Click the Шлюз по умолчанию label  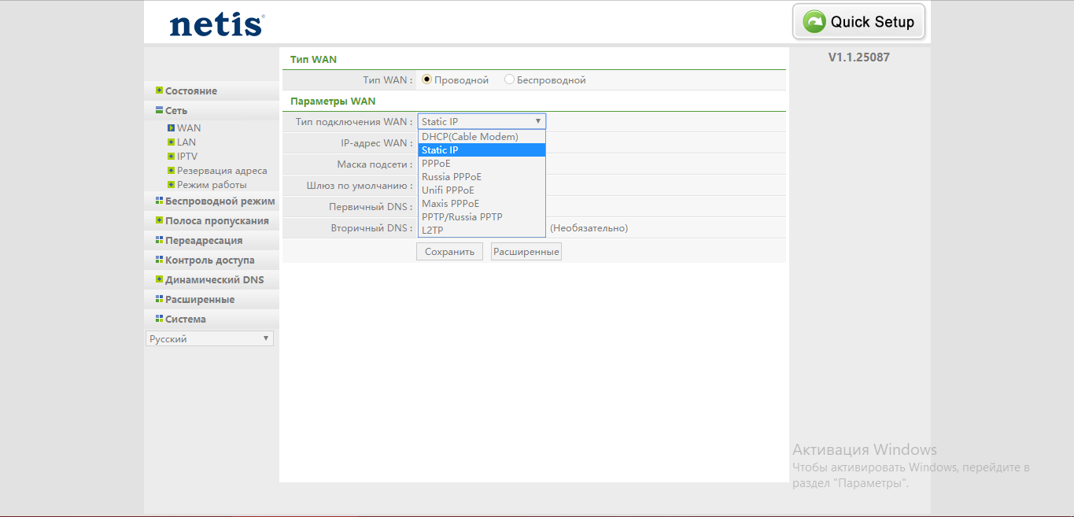click(360, 185)
